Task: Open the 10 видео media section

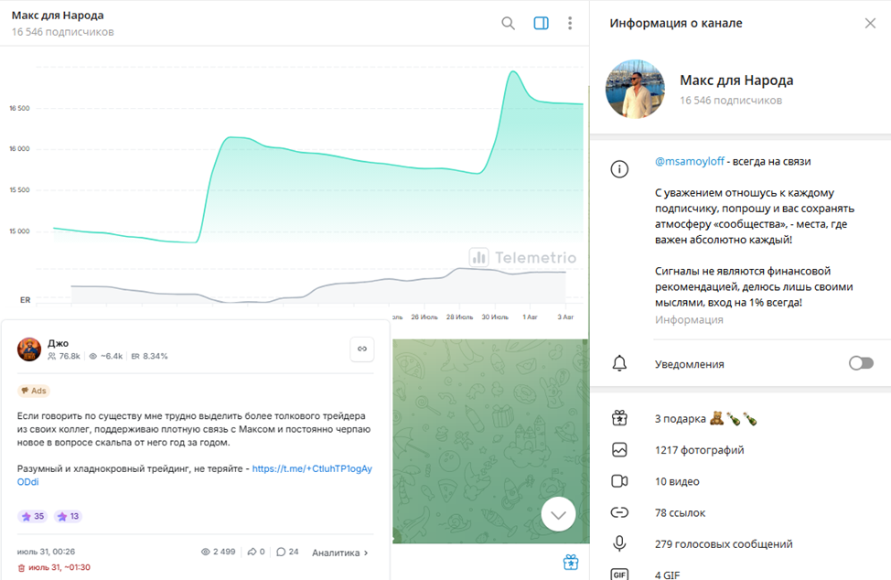Action: coord(677,481)
